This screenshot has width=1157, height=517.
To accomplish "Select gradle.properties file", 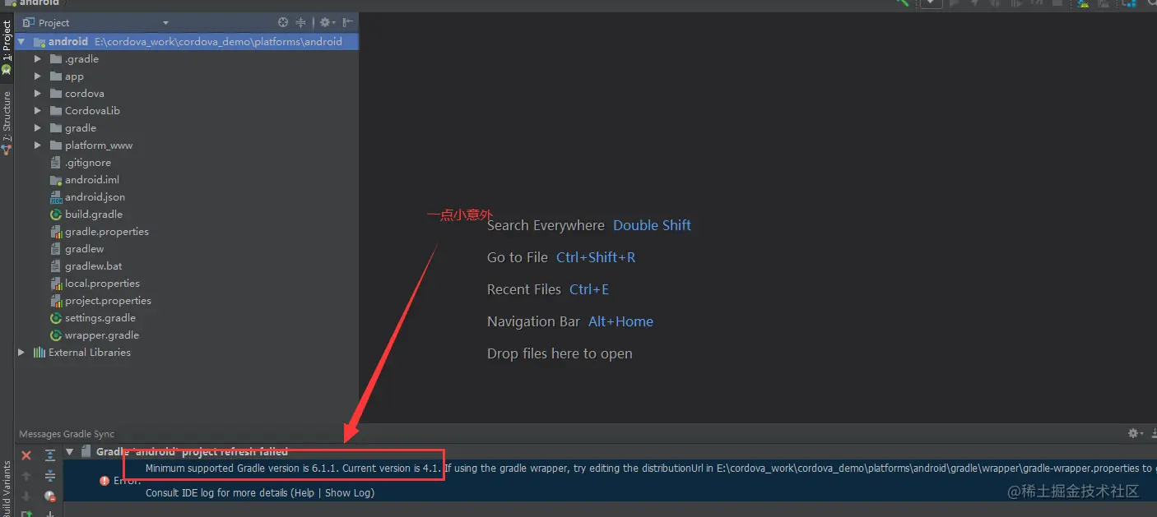I will [x=107, y=232].
